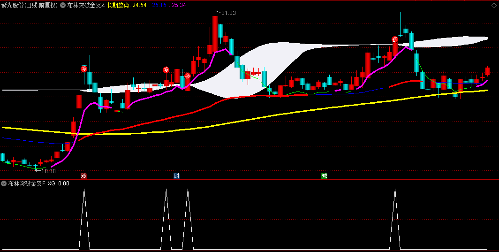The width and height of the screenshot is (499, 252).
Task: Open the dropdown beside 布林突破金叉F indicator
Action: (4, 183)
